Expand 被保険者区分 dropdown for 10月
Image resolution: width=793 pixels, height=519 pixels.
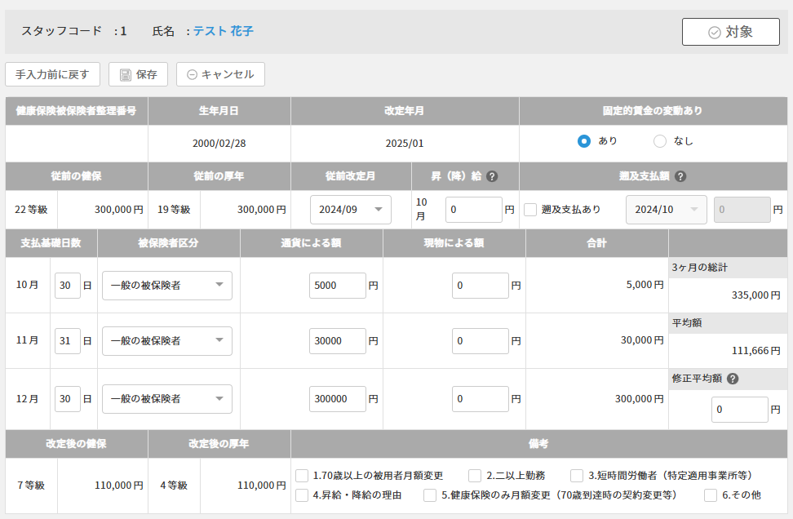click(x=166, y=286)
